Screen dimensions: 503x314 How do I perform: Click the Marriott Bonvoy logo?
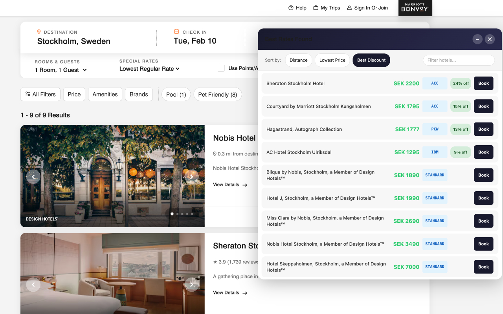tap(415, 8)
